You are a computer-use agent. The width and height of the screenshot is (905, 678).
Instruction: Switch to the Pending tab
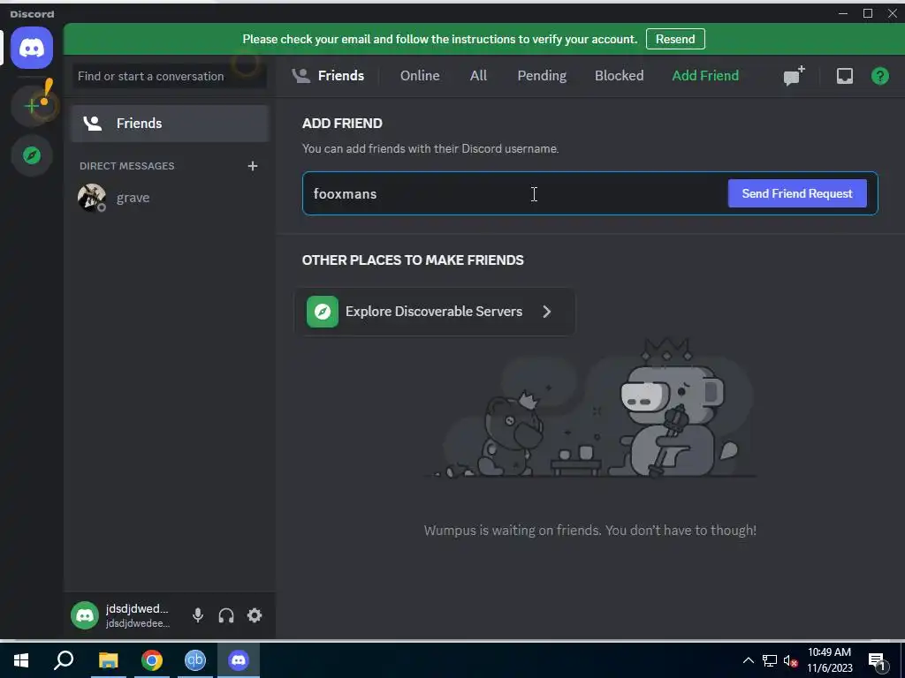(x=542, y=76)
